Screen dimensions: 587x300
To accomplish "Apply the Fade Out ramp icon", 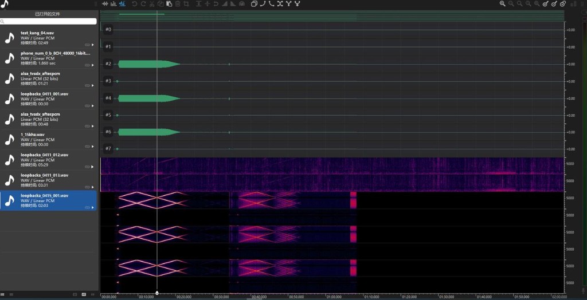I will coord(233,4).
